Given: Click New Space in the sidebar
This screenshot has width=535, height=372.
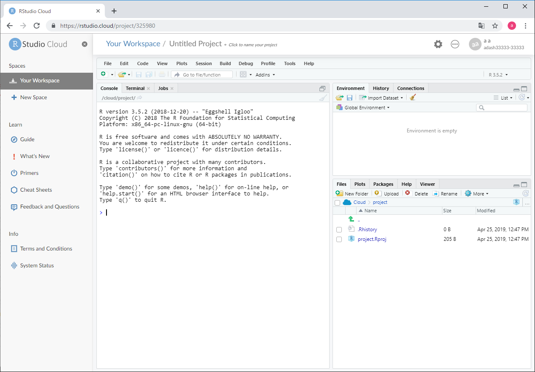Looking at the screenshot, I should tap(33, 97).
